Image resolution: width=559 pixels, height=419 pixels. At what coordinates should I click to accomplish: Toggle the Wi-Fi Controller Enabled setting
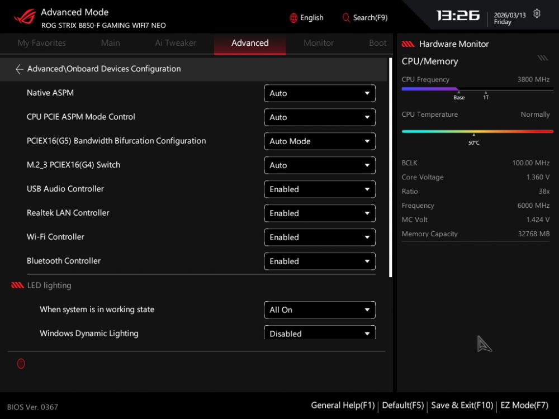319,237
